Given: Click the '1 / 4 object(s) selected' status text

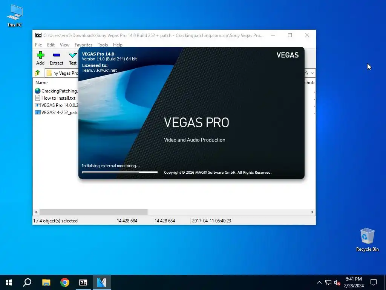Looking at the screenshot, I should 55,221.
